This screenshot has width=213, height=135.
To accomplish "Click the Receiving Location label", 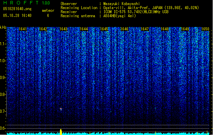I will click(79, 8).
